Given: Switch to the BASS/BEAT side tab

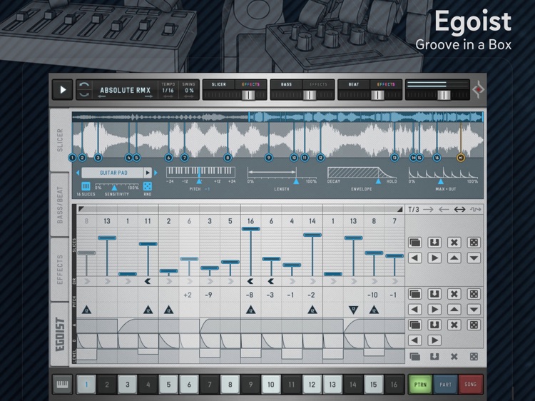Looking at the screenshot, I should tap(60, 205).
